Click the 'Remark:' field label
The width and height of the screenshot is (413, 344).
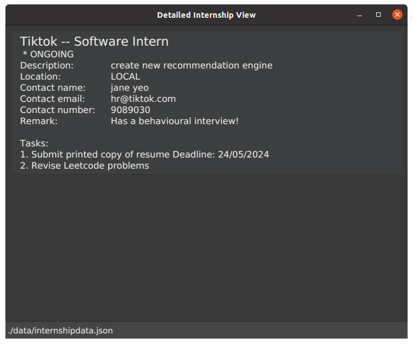pyautogui.click(x=39, y=121)
